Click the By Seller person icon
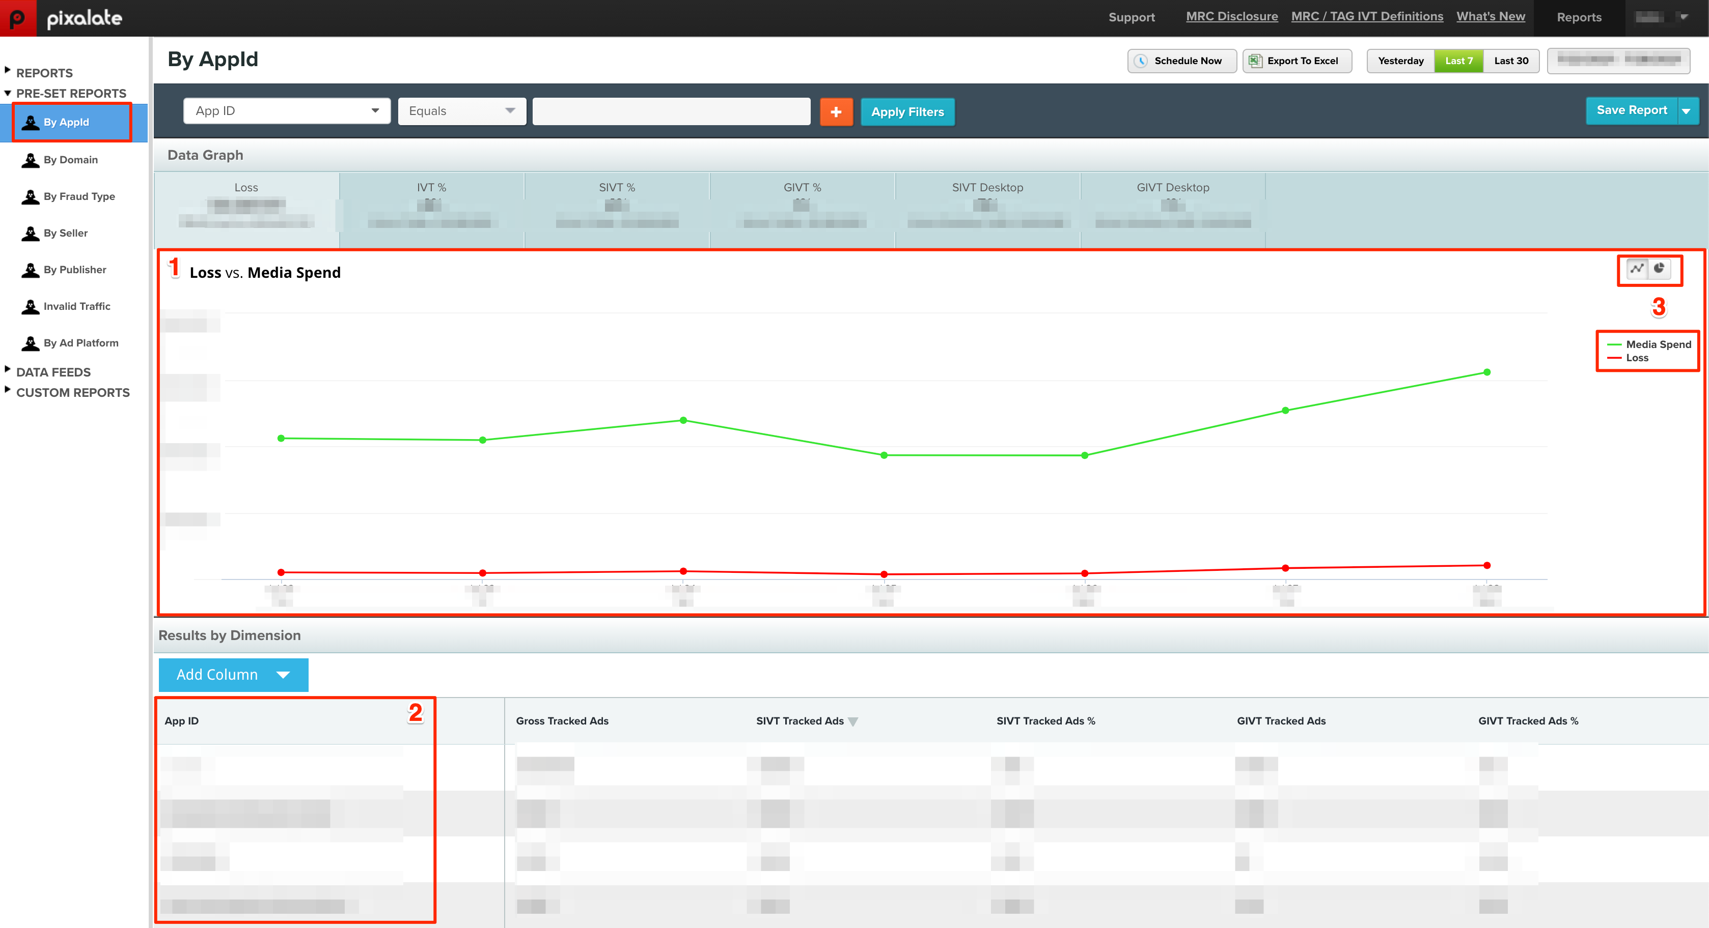 [31, 234]
